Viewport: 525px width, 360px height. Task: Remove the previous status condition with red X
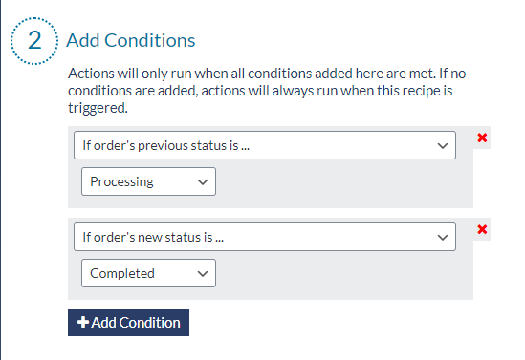coord(482,138)
